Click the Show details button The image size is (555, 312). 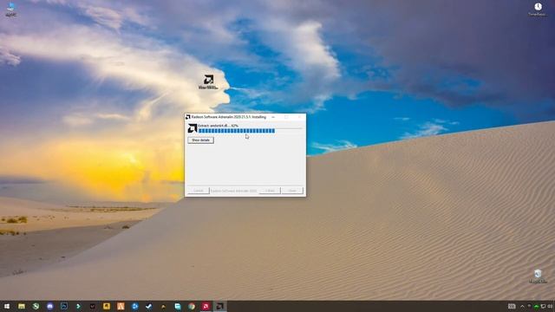tap(200, 140)
